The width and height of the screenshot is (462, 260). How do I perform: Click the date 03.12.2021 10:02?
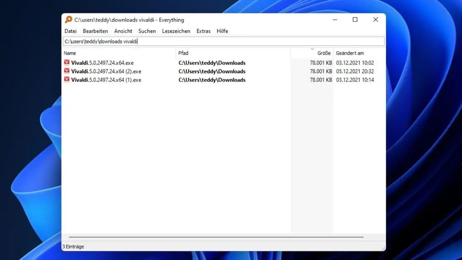pos(355,63)
